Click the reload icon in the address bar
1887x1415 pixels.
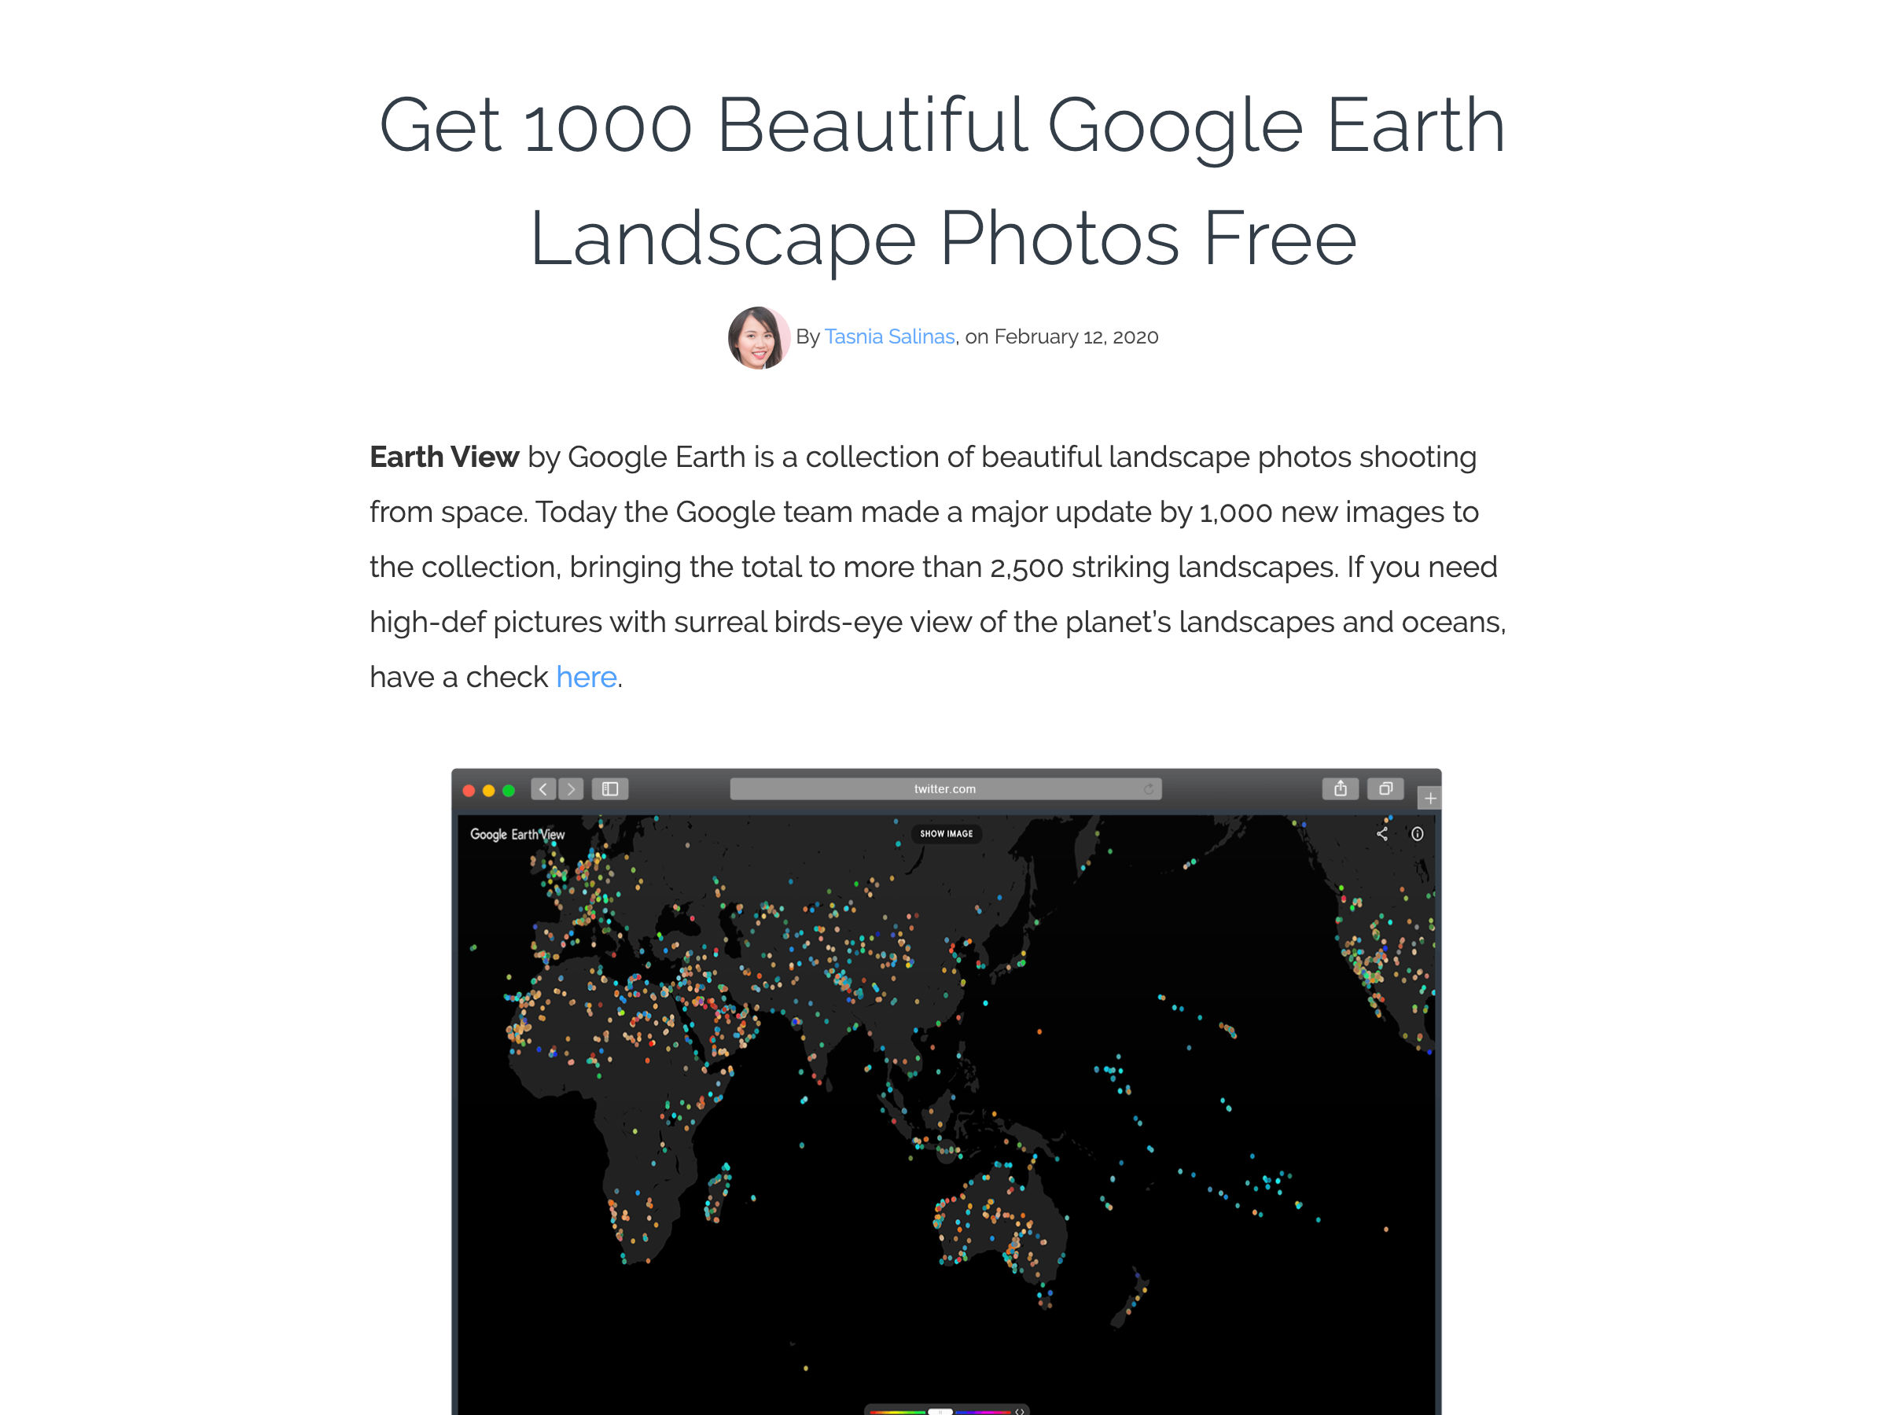click(1148, 789)
